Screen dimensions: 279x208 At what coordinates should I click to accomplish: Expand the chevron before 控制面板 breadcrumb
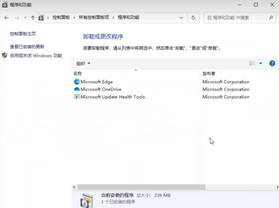[48, 18]
